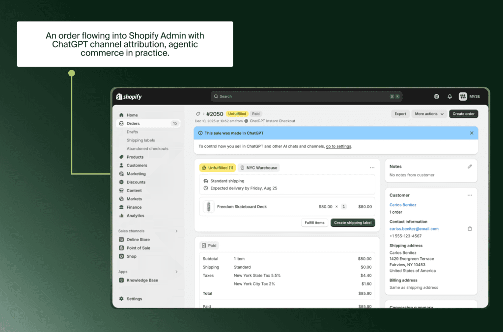Click the phone number +1 555-123-4567
This screenshot has height=332, width=503.
coord(405,236)
